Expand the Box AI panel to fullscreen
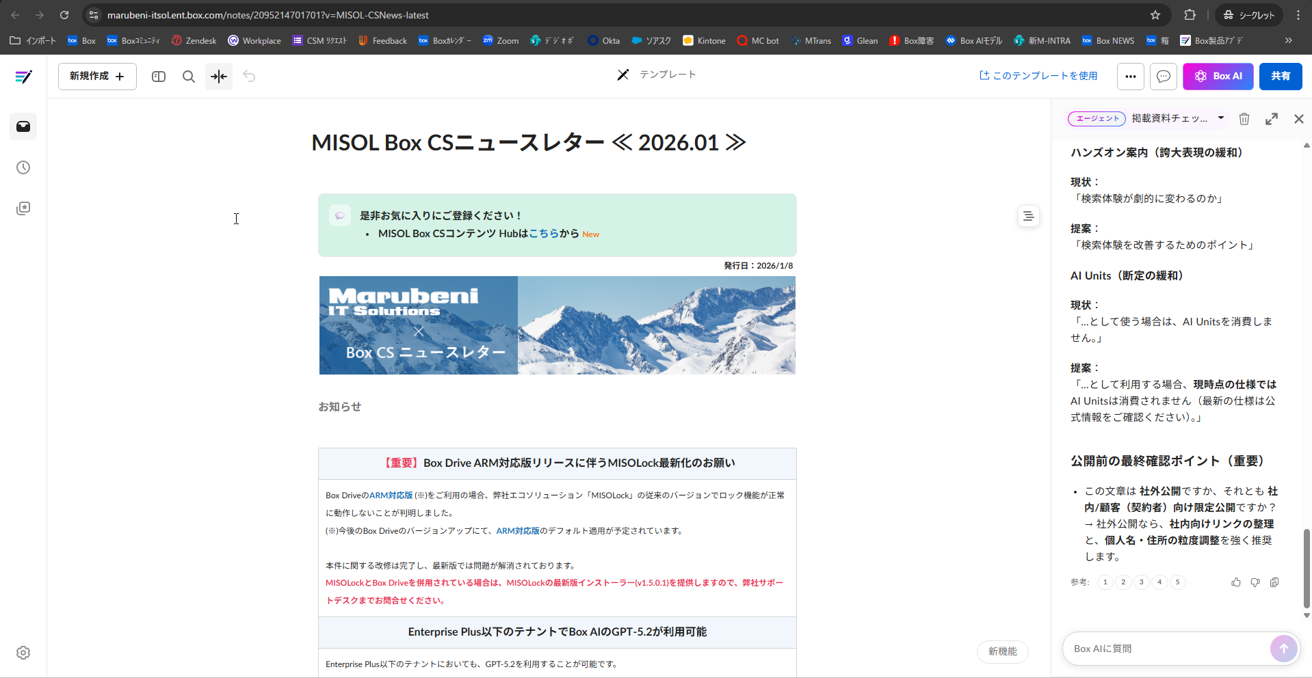Screen dimensions: 1312x678 pos(1272,119)
